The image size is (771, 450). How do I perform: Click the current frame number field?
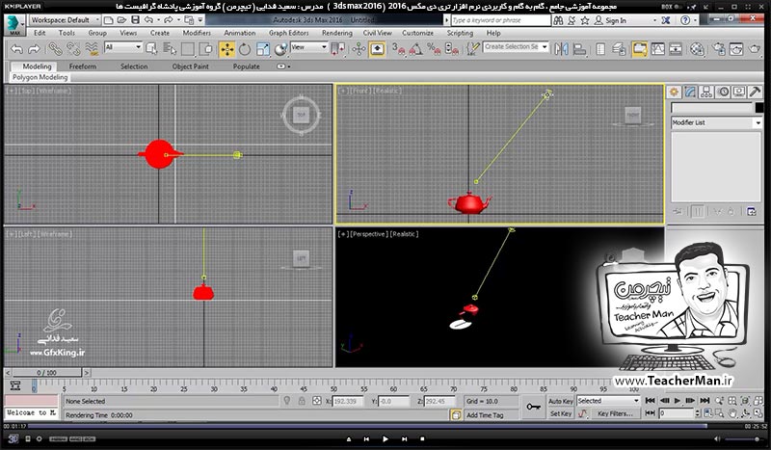click(x=678, y=413)
